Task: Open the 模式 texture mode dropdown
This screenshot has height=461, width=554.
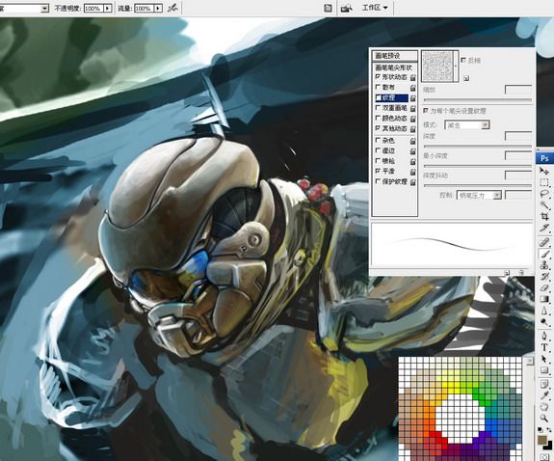Action: 467,124
